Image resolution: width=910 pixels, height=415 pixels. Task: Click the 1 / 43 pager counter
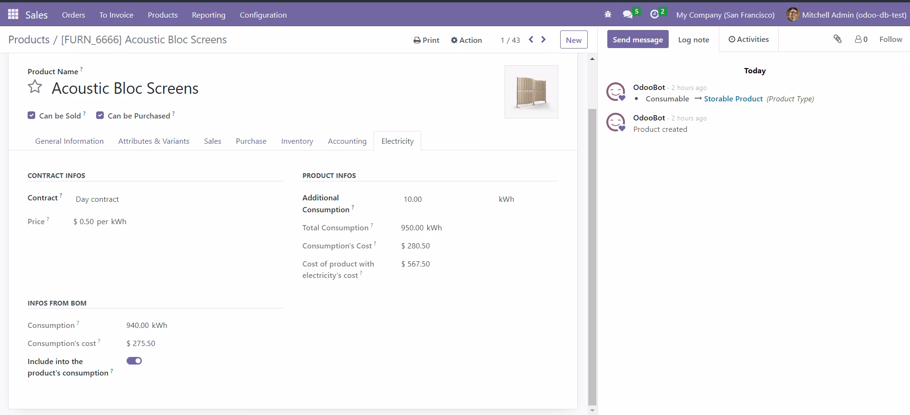tap(510, 40)
